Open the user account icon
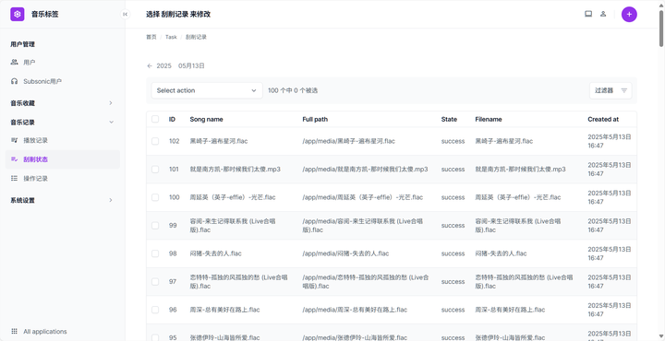 pos(603,14)
